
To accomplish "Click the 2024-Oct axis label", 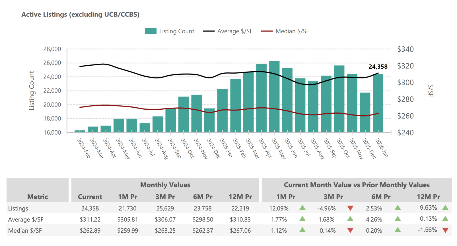I will (188, 148).
